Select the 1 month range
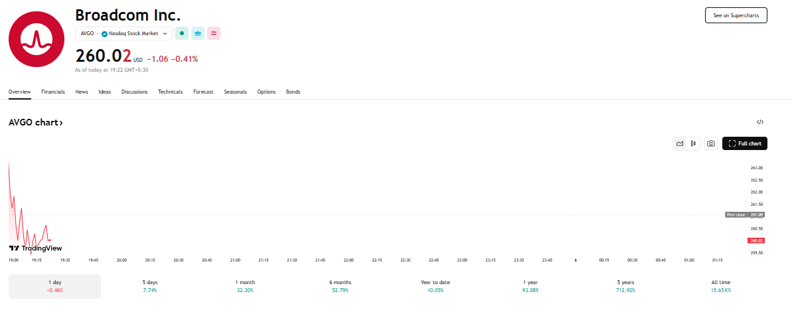 [245, 286]
